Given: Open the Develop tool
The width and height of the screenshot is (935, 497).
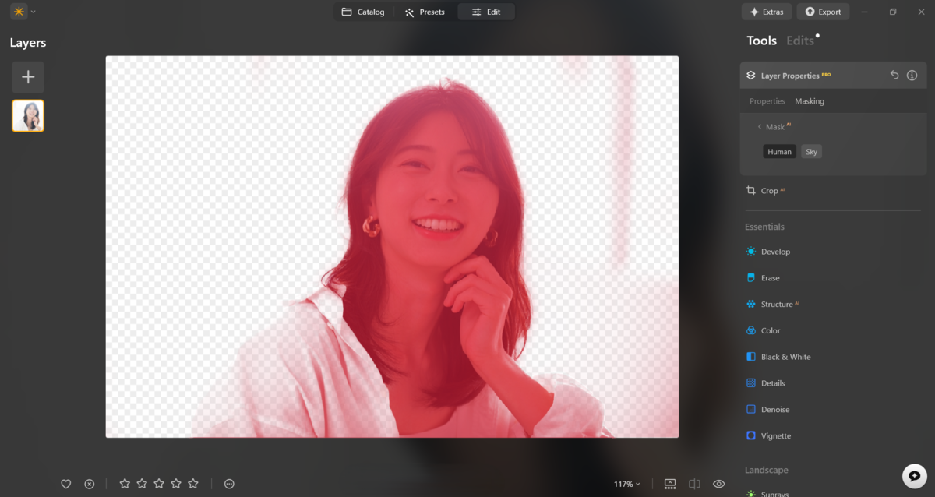Looking at the screenshot, I should point(775,252).
